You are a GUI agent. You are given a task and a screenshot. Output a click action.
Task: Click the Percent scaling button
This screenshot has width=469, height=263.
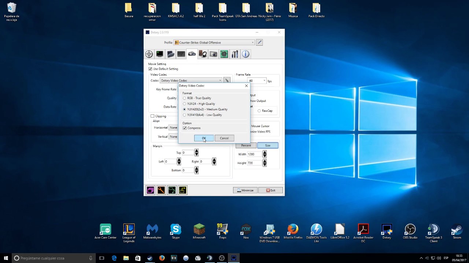pos(246,145)
